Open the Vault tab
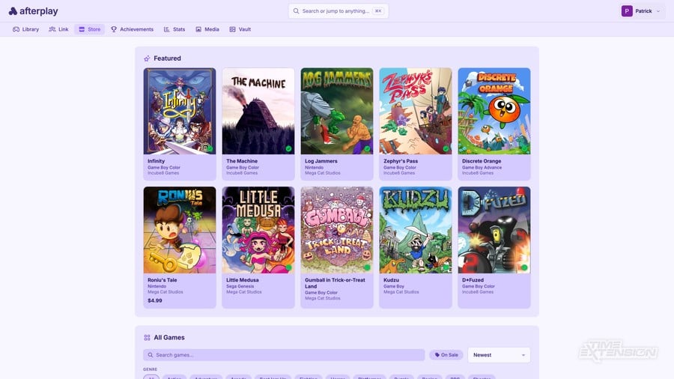Image resolution: width=674 pixels, height=379 pixels. (240, 29)
